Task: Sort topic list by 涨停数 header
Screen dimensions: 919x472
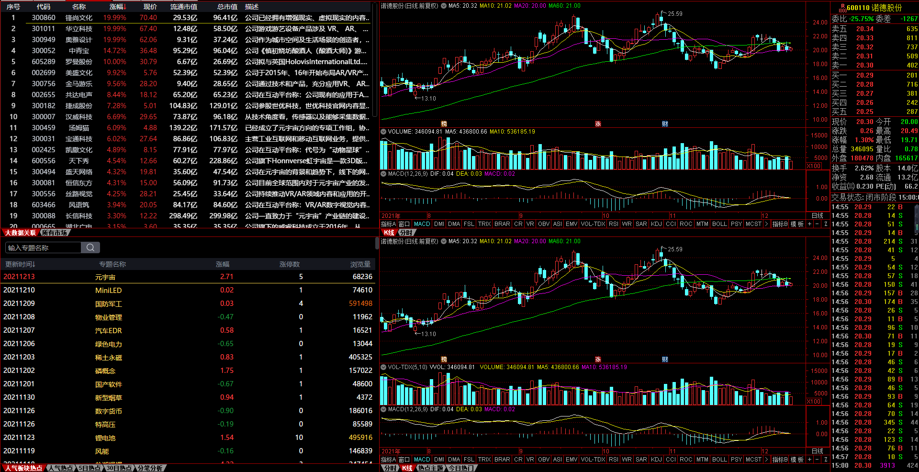Action: point(290,264)
